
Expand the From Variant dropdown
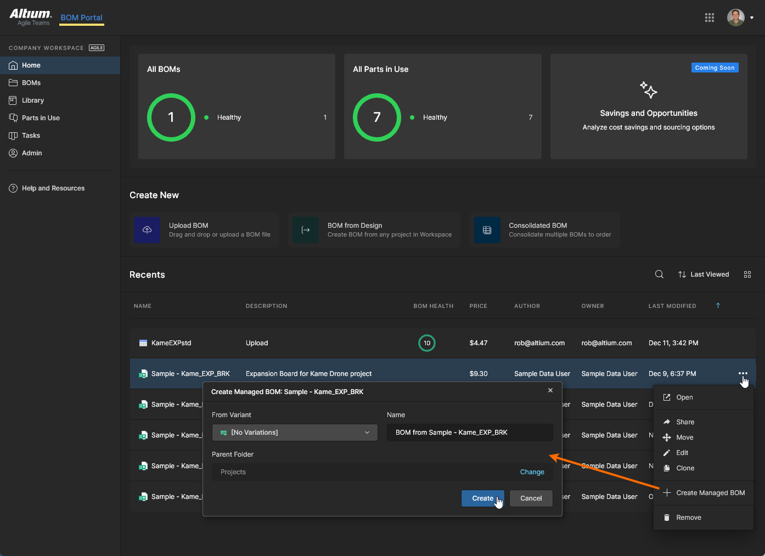click(295, 433)
